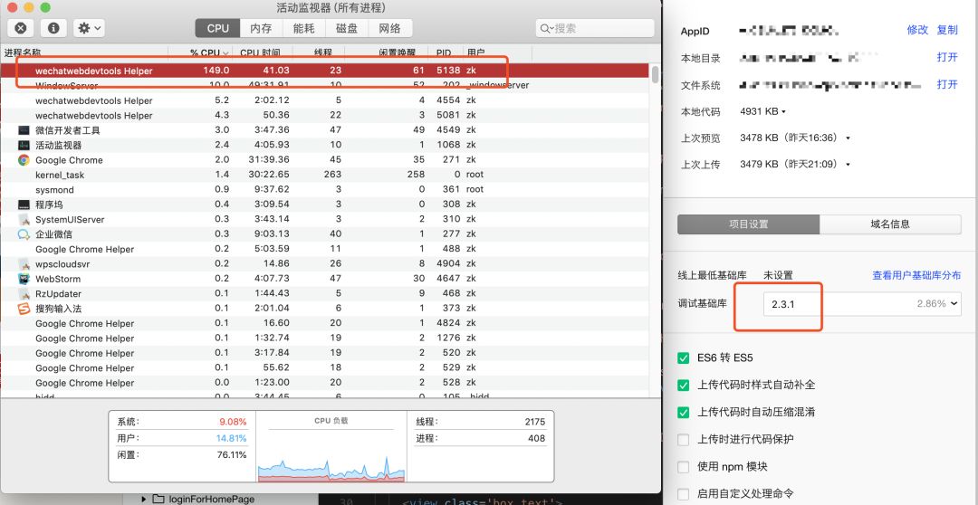This screenshot has height=505, width=978.
Task: Sort by the 线程 column header
Action: tap(322, 53)
